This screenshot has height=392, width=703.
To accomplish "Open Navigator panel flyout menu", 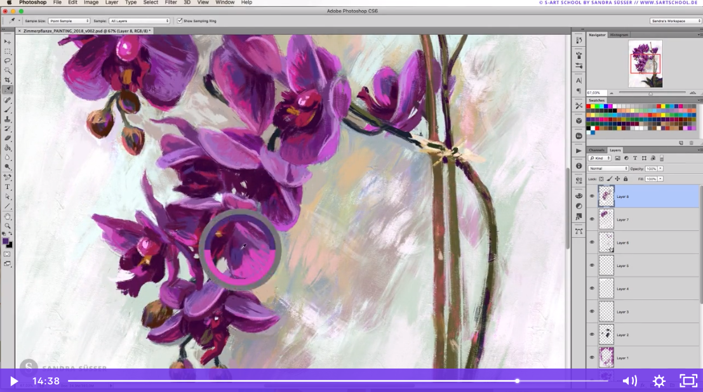I will coord(699,34).
